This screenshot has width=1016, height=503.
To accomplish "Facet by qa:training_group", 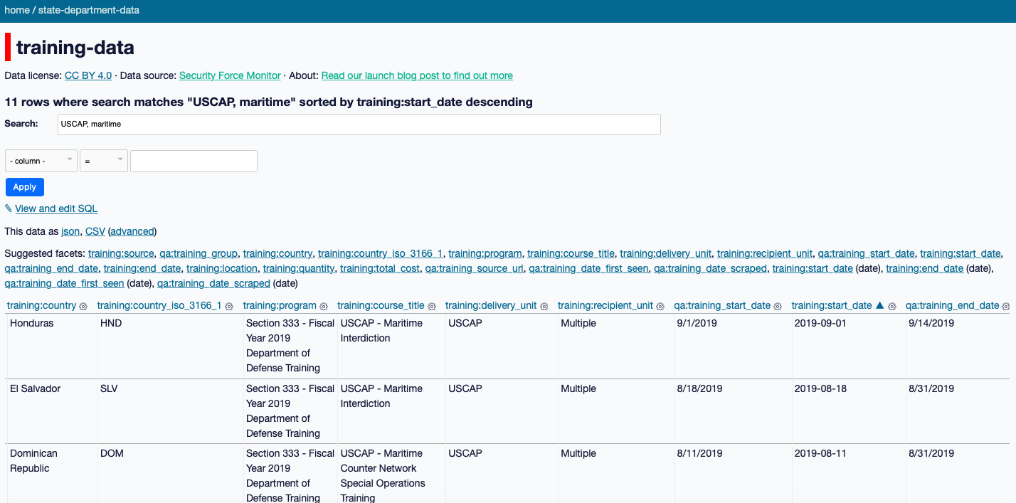I will pyautogui.click(x=198, y=253).
